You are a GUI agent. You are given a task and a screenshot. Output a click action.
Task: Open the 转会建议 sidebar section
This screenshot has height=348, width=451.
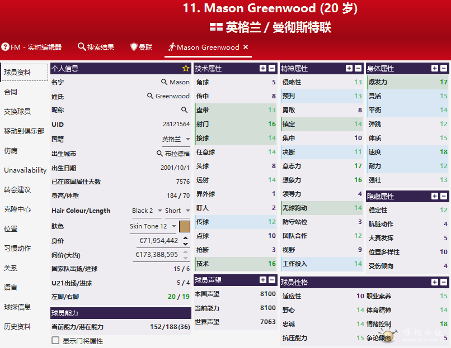[x=17, y=189]
